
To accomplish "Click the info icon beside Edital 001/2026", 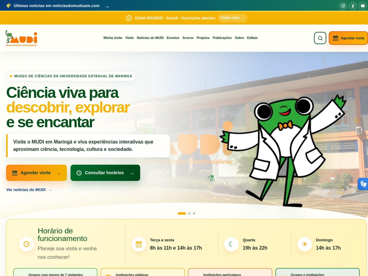I will (129, 18).
